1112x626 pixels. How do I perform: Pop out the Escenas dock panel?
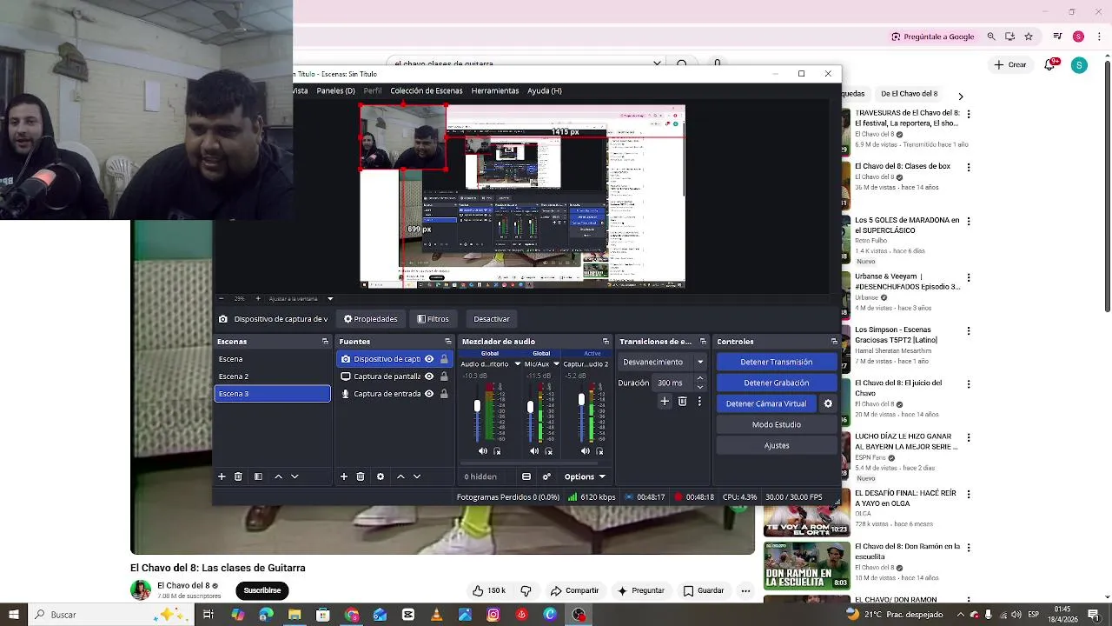[x=325, y=342]
